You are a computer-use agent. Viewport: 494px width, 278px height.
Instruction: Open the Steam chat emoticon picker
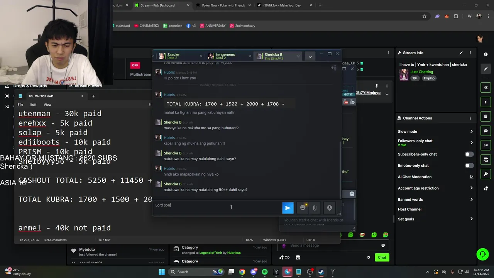(303, 208)
